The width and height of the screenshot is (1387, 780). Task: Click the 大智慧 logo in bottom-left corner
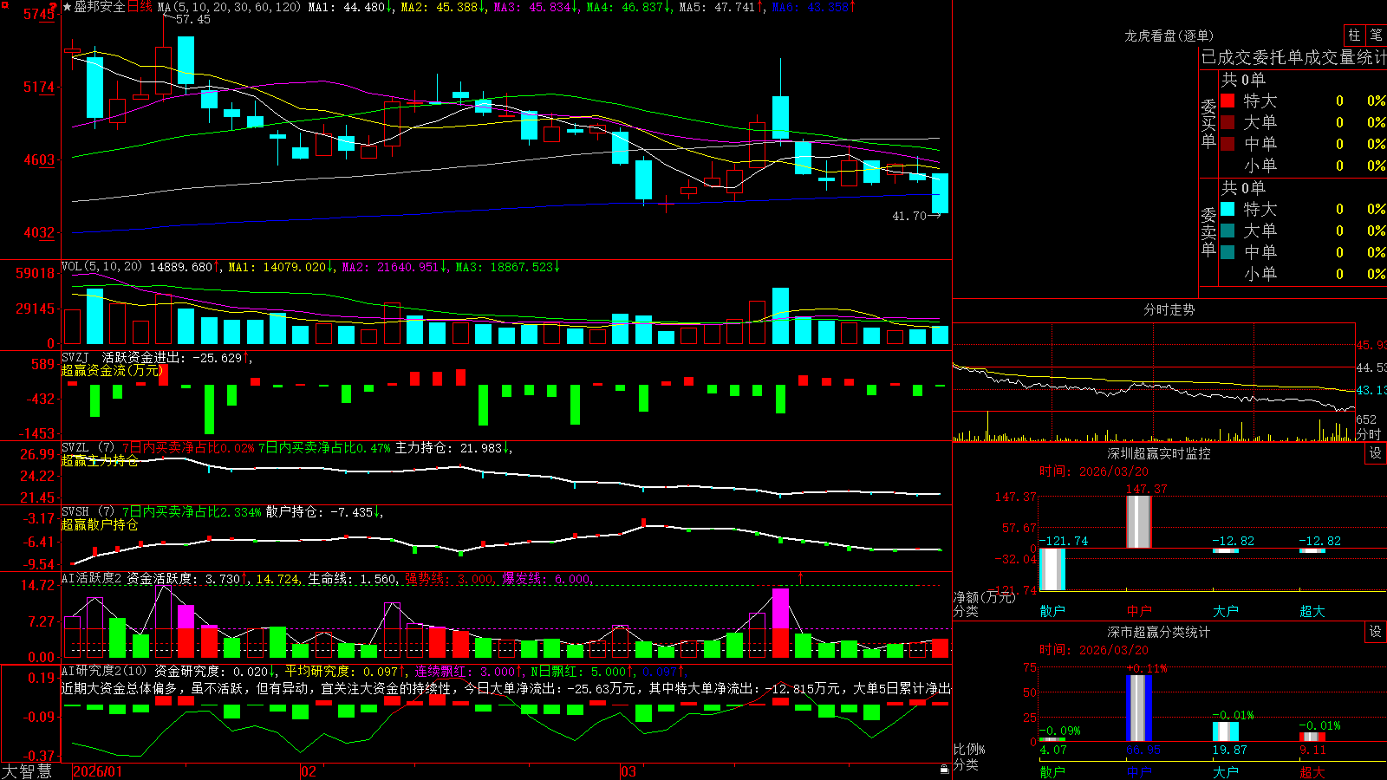[27, 771]
